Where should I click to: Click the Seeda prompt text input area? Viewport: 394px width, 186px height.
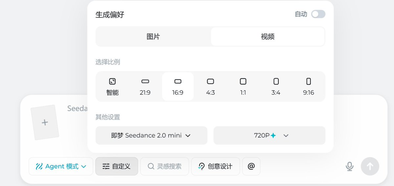click(x=77, y=108)
